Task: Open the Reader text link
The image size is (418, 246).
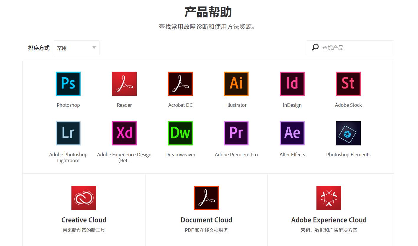Action: (124, 105)
